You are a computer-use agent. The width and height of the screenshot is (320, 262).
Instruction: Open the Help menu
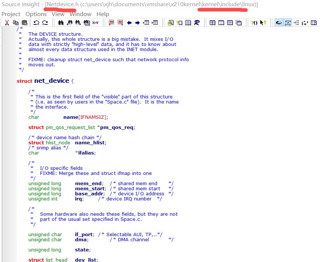pos(103,14)
